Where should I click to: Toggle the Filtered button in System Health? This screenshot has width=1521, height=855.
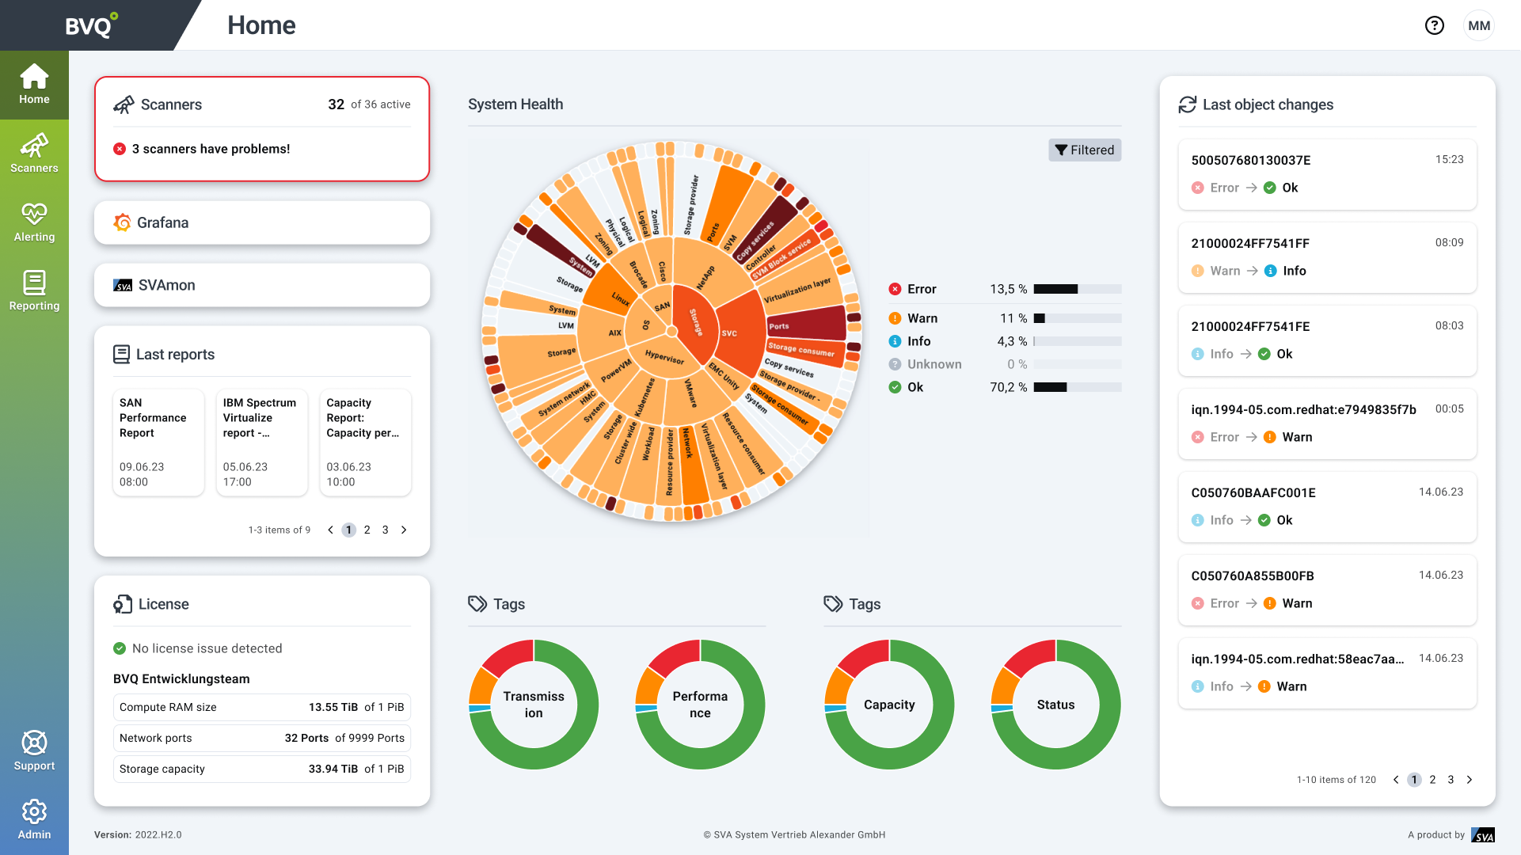(1084, 150)
